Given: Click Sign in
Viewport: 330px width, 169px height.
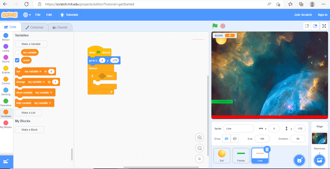Looking at the screenshot, I should tap(322, 15).
